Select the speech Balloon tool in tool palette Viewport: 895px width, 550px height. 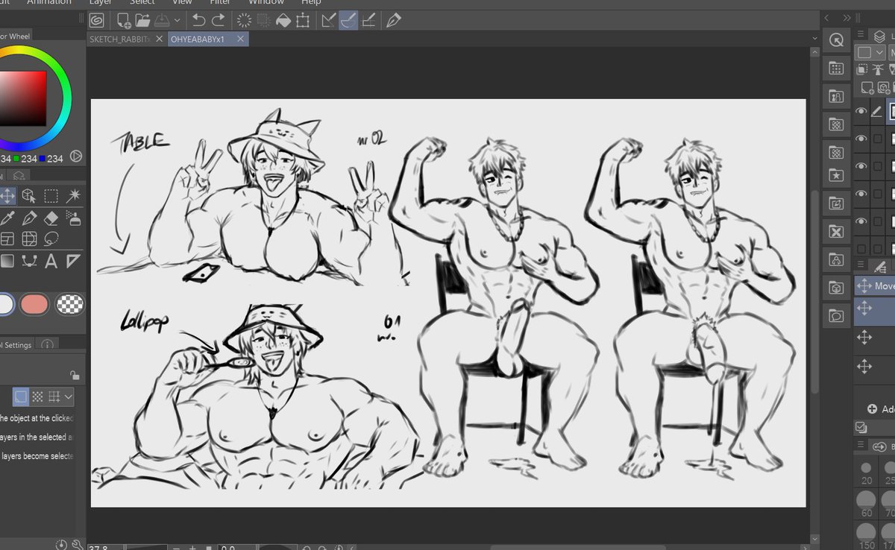click(x=51, y=239)
